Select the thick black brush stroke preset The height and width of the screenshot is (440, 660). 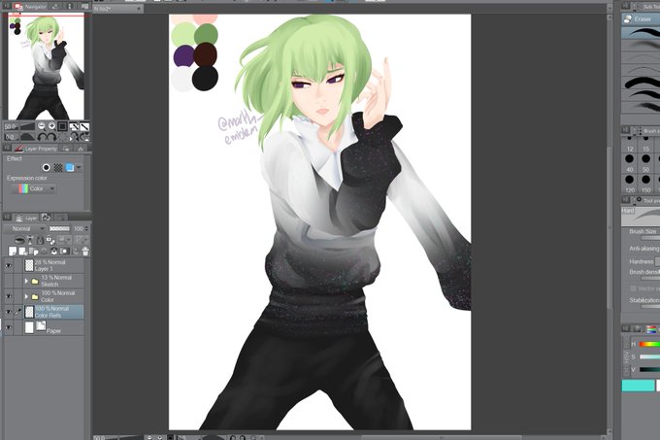(641, 83)
